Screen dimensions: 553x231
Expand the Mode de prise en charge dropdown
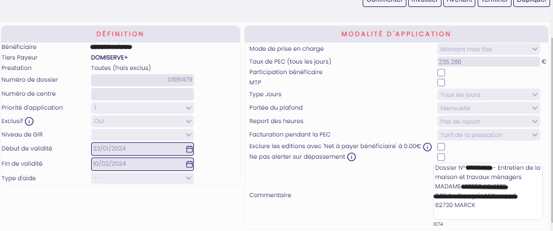point(488,50)
